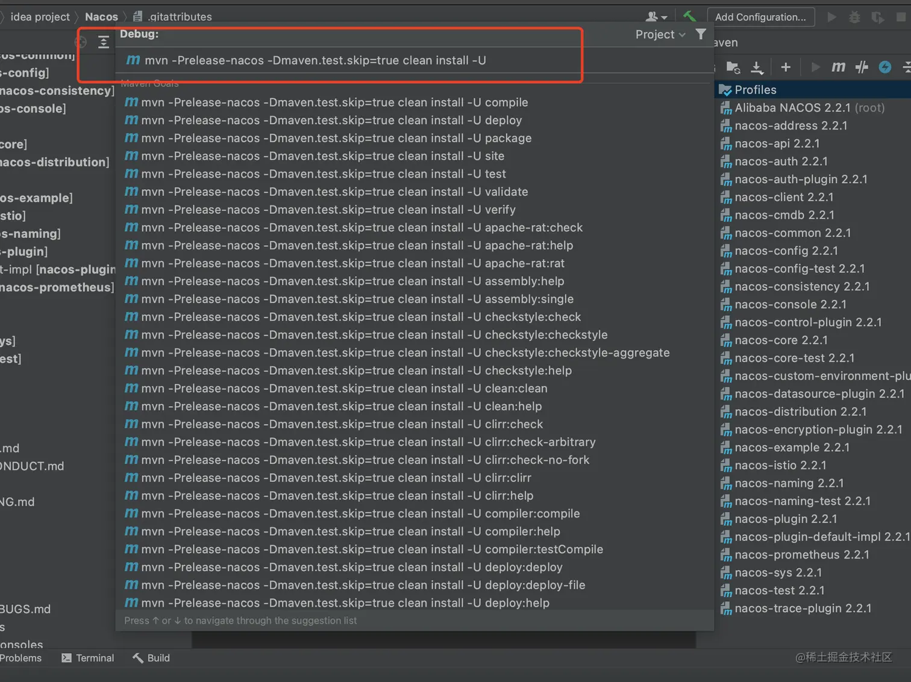This screenshot has height=682, width=911.
Task: Open the Terminal tool window tab
Action: point(88,658)
